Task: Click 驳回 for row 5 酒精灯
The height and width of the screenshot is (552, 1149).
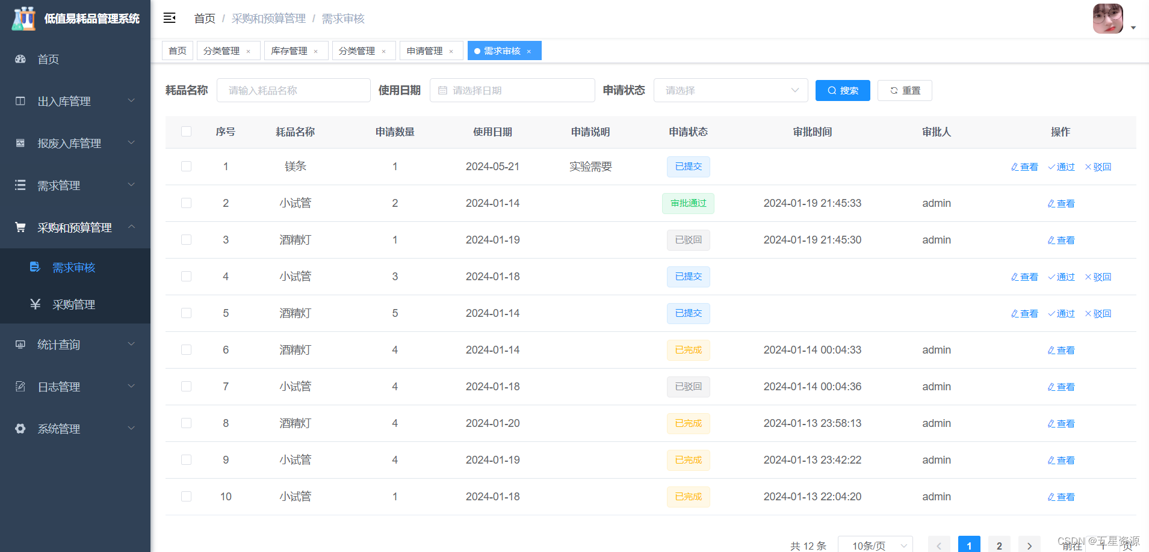Action: pos(1098,313)
